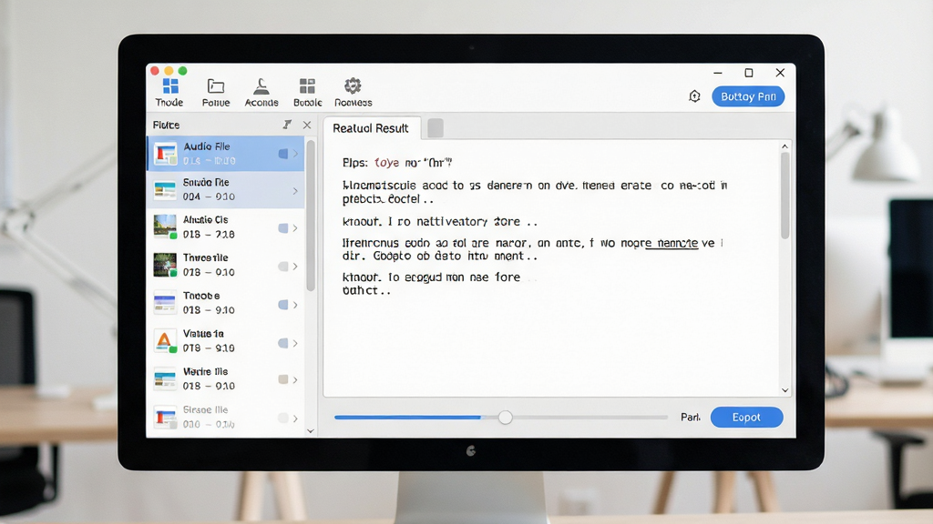Close the sidebar panel with X icon
Screen dimensions: 933x524
[307, 125]
